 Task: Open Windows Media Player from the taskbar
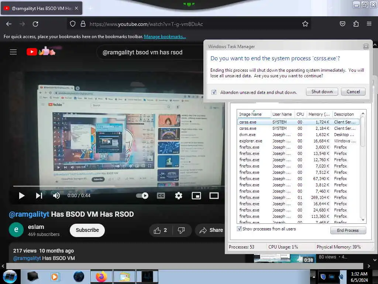(55, 277)
